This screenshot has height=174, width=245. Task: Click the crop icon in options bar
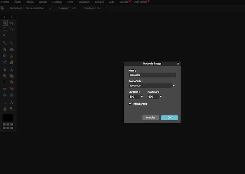coord(2,8)
